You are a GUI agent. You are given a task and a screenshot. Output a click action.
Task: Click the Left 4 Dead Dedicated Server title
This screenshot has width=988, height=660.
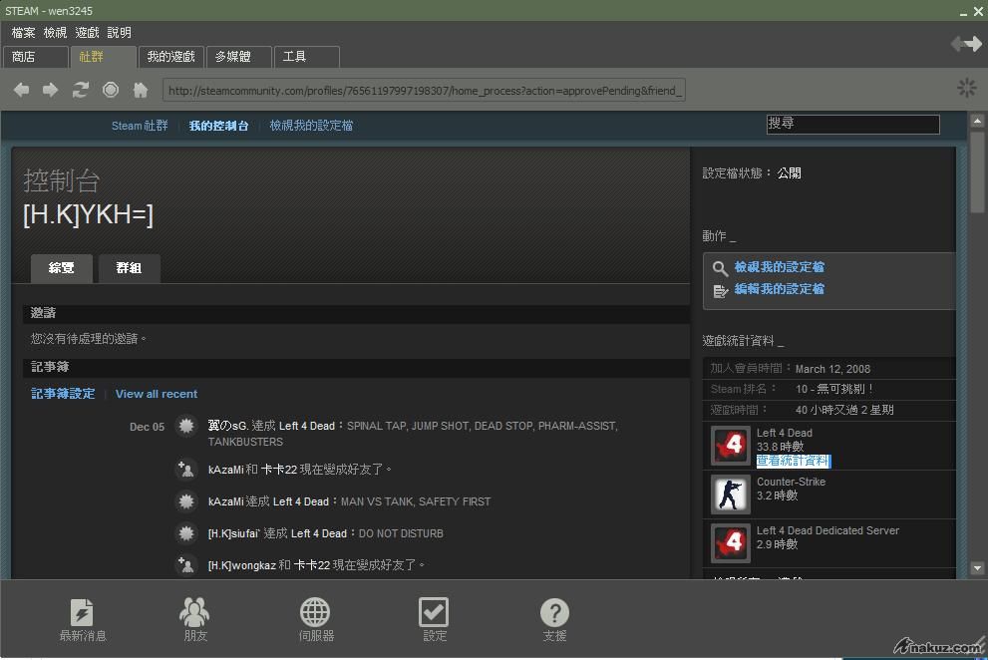(827, 530)
